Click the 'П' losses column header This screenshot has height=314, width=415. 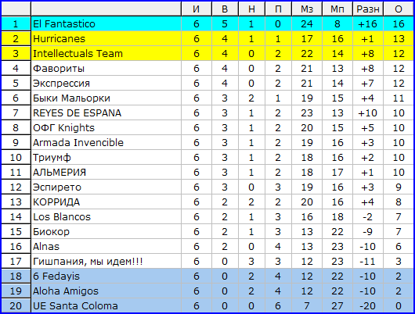(278, 9)
